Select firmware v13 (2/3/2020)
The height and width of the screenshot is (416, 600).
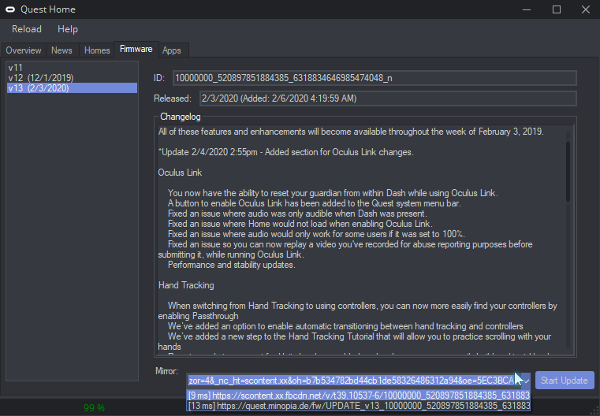[72, 88]
